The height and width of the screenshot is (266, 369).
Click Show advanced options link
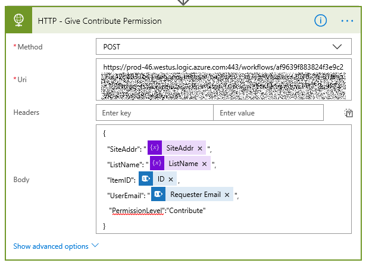tap(51, 246)
